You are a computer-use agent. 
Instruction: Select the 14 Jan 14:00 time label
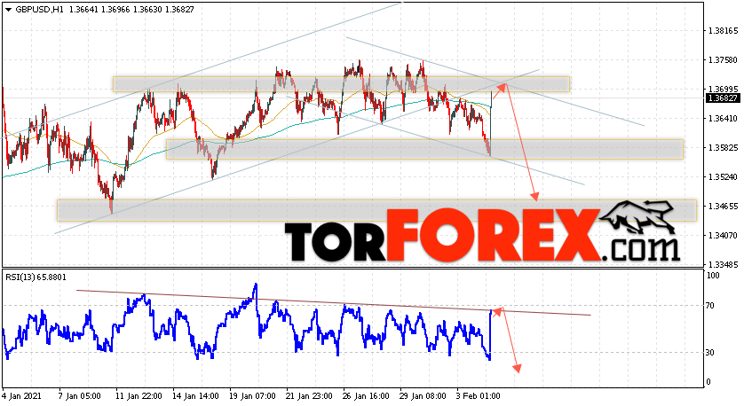pyautogui.click(x=195, y=396)
